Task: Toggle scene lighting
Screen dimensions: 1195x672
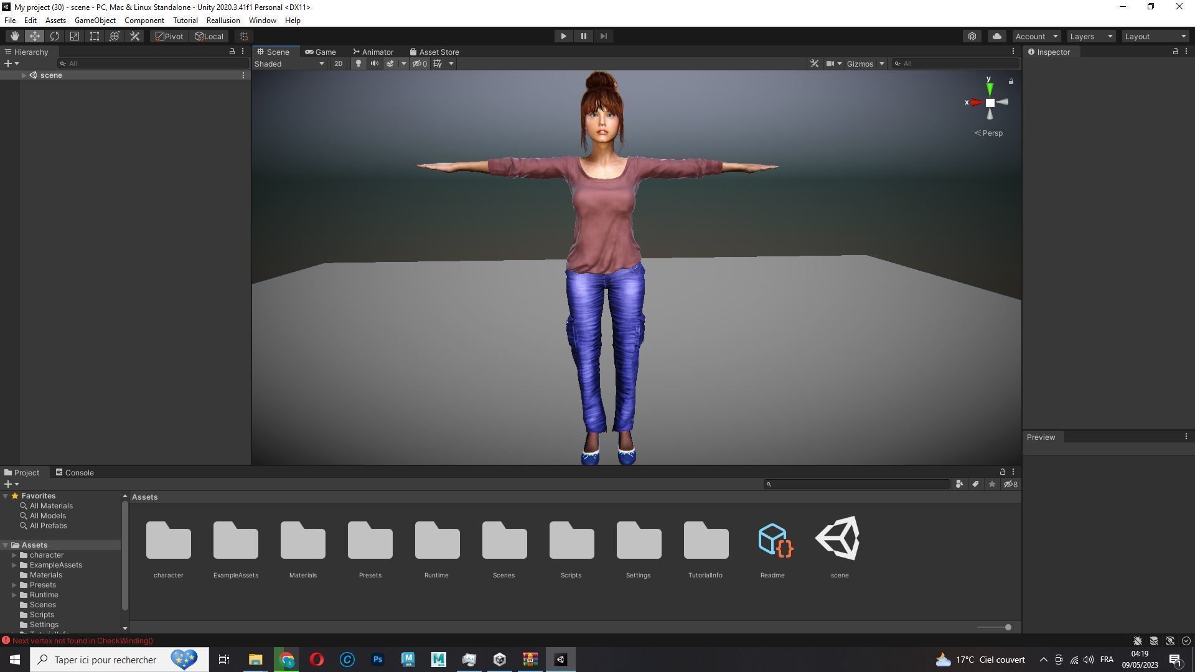Action: coord(358,63)
